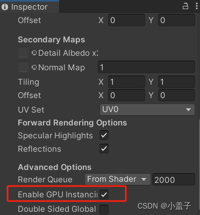
Task: Toggle the Specular Highlights checkbox
Action: pos(104,136)
